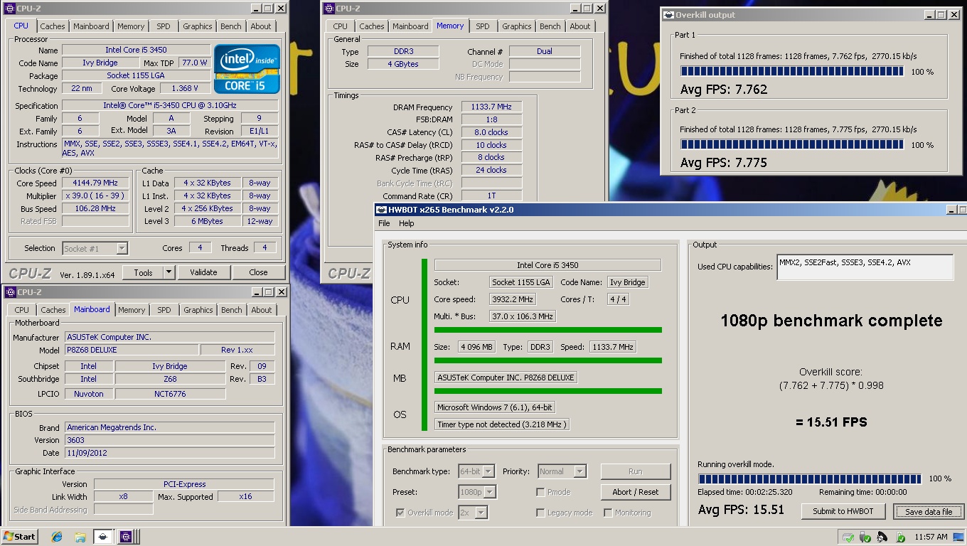This screenshot has height=546, width=967.
Task: Click the Intel Core i5 logo badge
Action: click(x=247, y=69)
